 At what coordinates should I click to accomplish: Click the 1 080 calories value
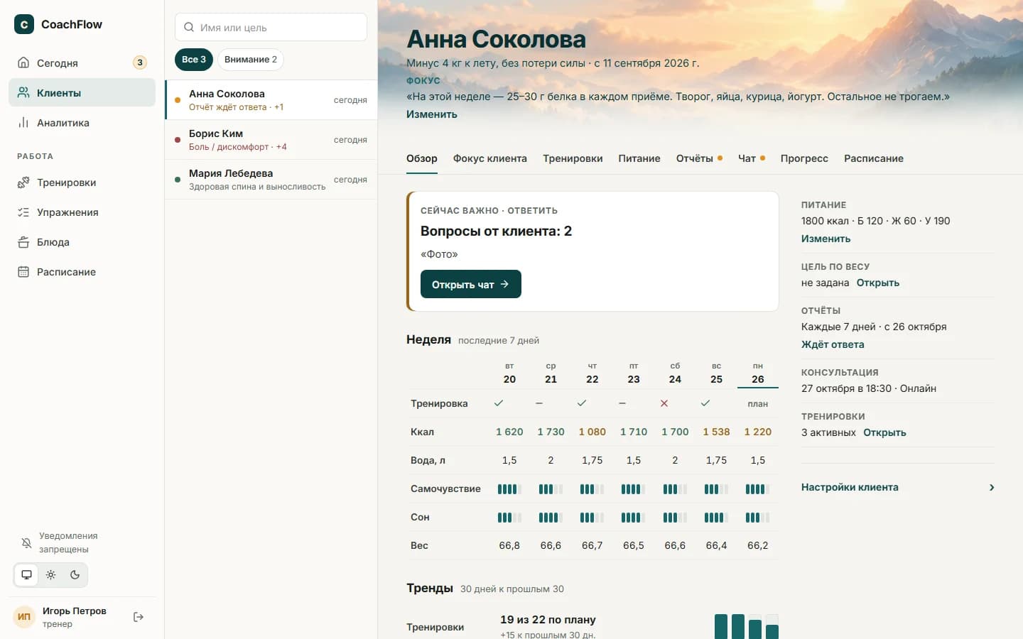tap(592, 432)
